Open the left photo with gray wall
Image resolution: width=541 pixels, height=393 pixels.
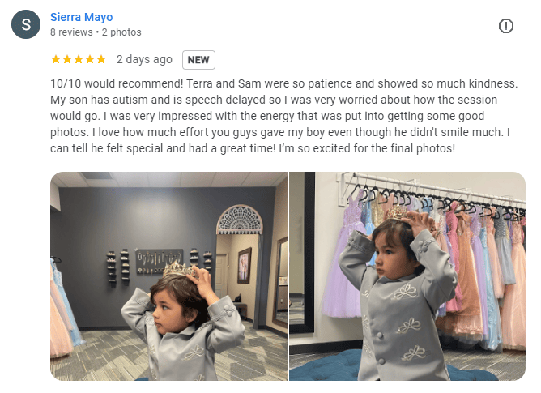click(x=168, y=276)
